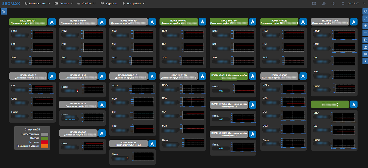This screenshot has height=168, width=368.
Task: Click the red Нет связи status swatch
Action: [45, 142]
